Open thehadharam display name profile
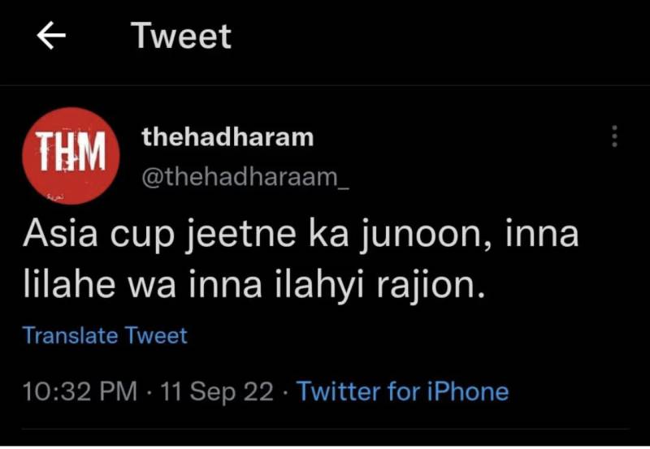The width and height of the screenshot is (650, 449). 227,136
